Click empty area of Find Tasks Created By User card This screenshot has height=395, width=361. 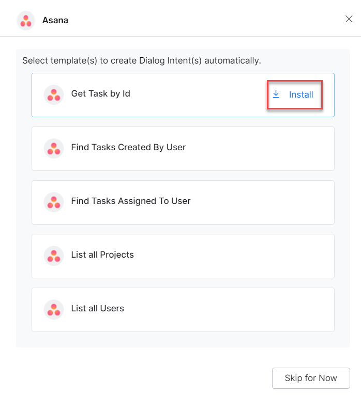pos(259,149)
